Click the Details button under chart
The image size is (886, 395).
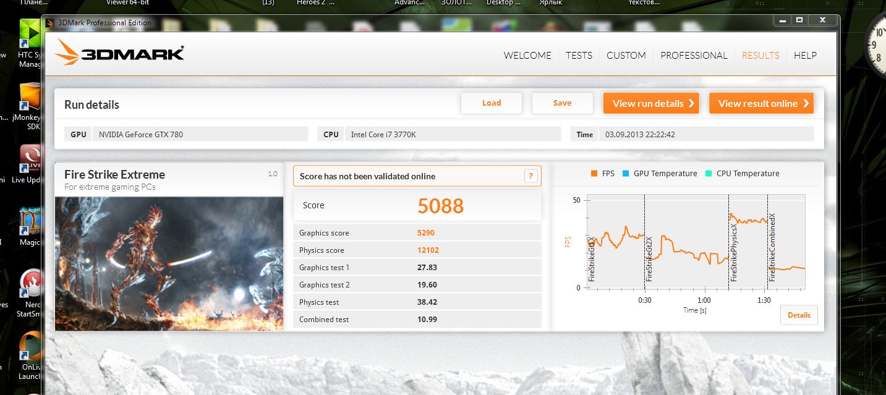[x=798, y=315]
